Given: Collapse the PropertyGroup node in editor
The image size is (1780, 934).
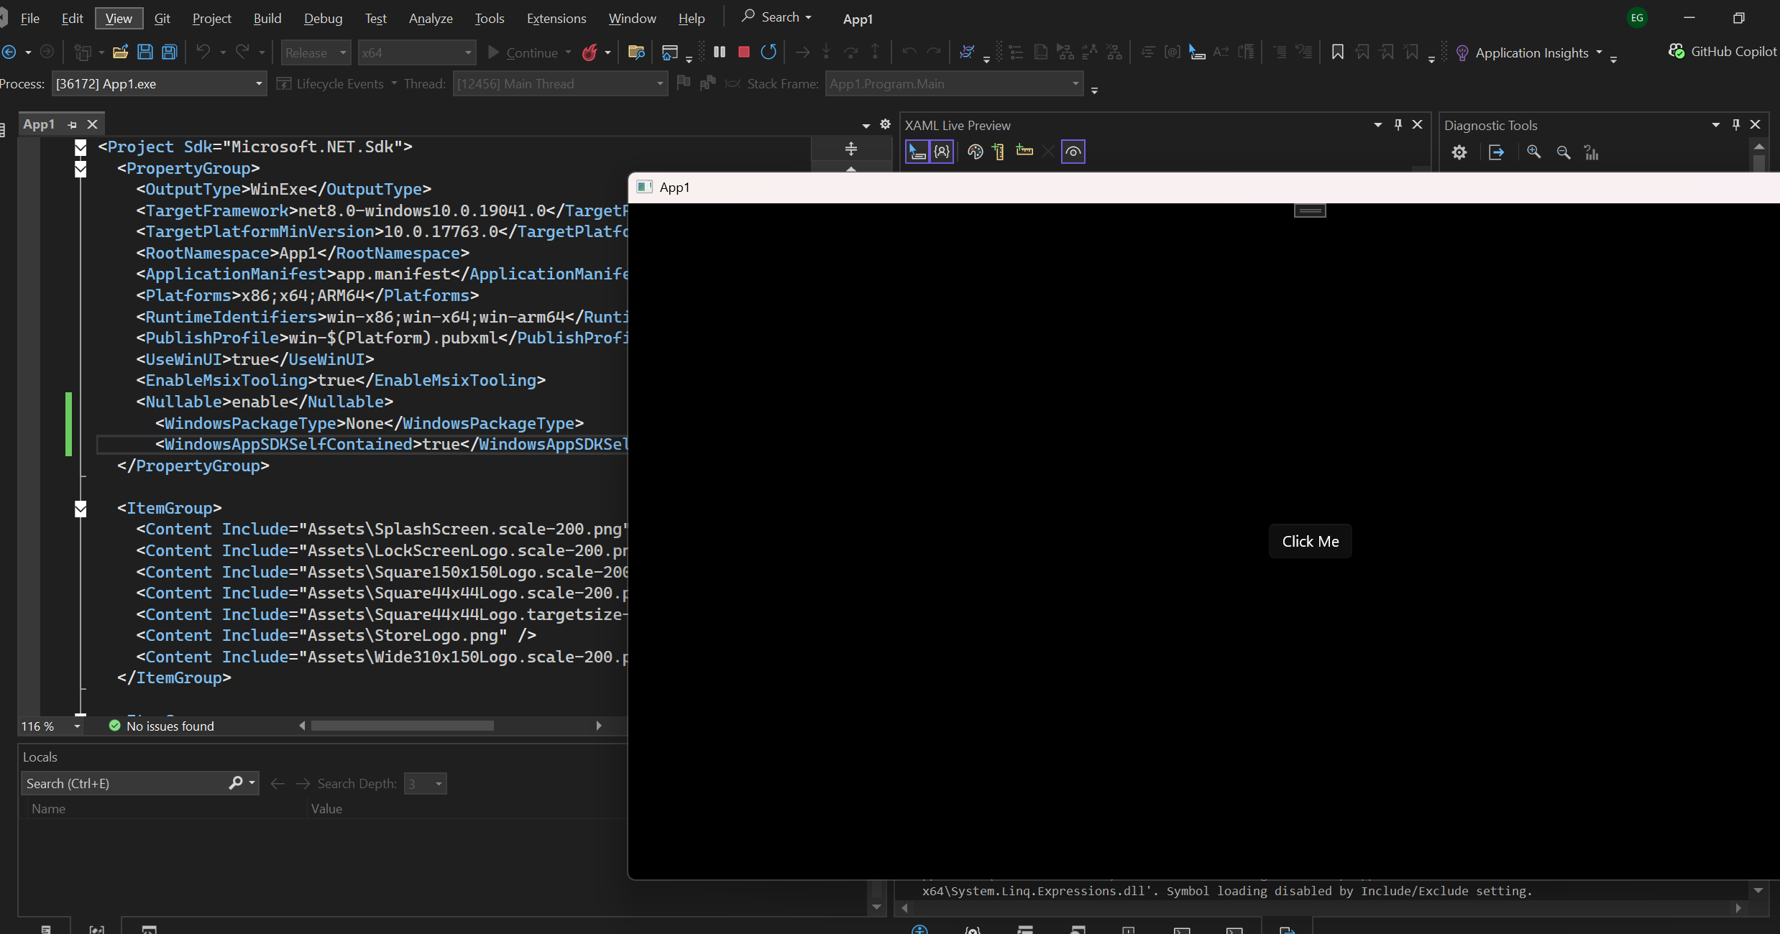Looking at the screenshot, I should pos(81,169).
